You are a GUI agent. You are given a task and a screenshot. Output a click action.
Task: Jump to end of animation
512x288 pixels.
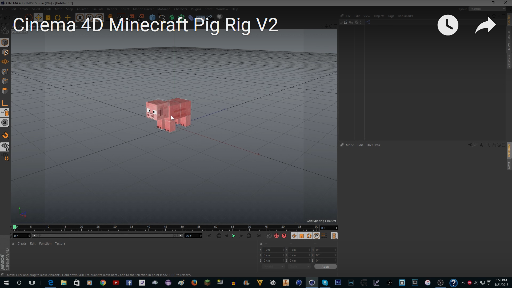[x=259, y=236]
